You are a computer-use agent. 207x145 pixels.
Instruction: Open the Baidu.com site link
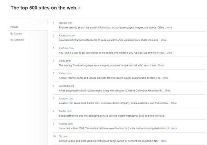tap(65, 61)
